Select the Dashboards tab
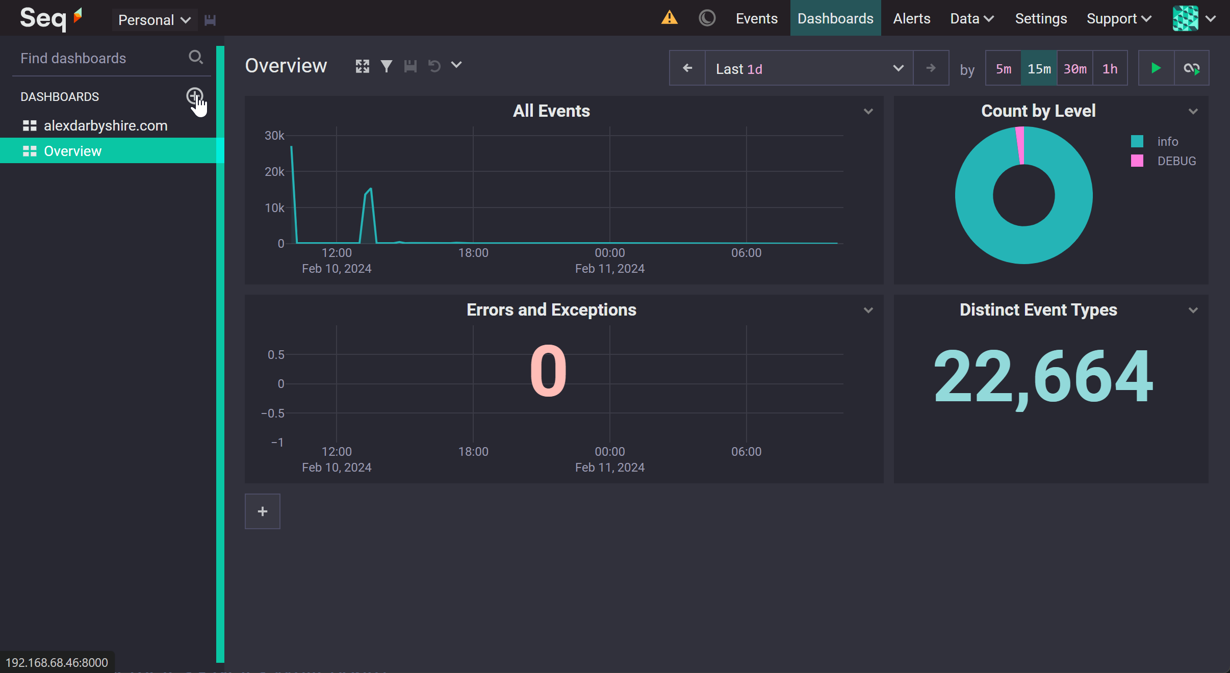 (835, 18)
